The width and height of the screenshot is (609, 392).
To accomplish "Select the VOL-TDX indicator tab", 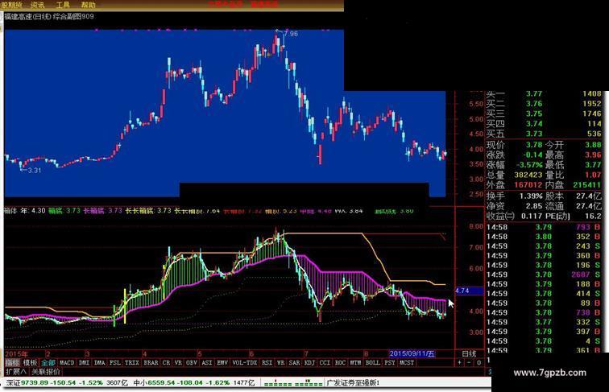I will [x=245, y=363].
